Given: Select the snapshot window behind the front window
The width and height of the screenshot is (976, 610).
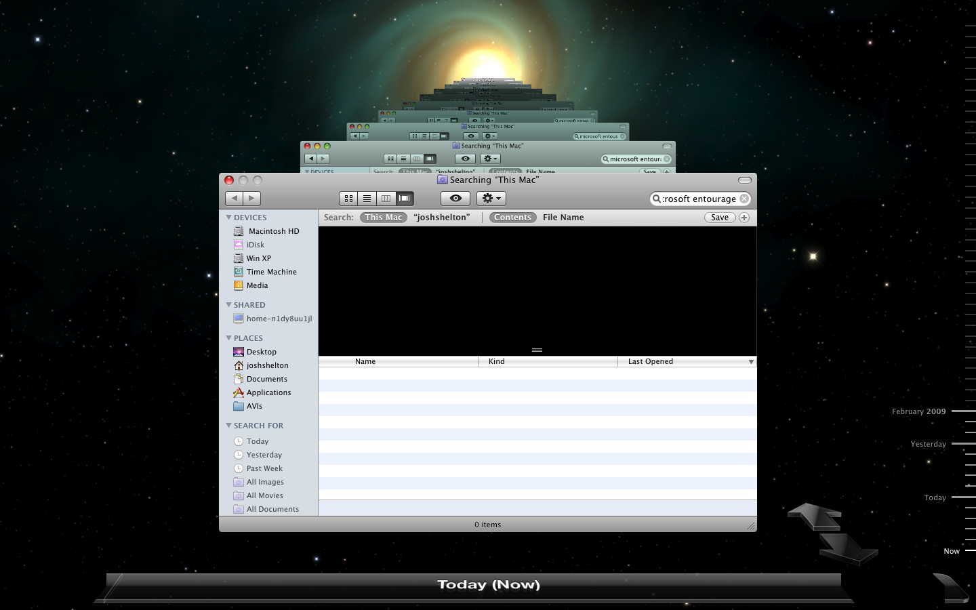Looking at the screenshot, I should pyautogui.click(x=488, y=157).
